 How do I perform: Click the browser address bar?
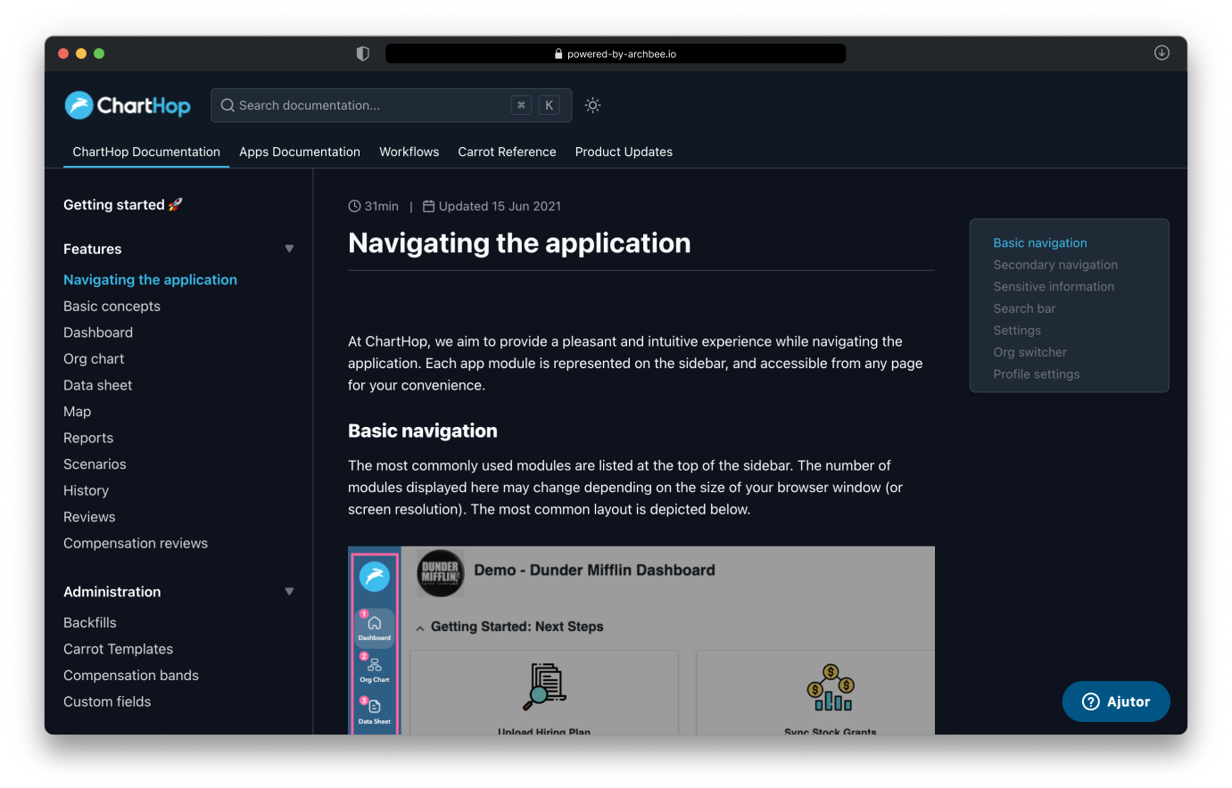[616, 53]
